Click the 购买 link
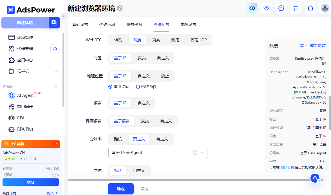Viewport: 331px width, 195px height. [50, 193]
